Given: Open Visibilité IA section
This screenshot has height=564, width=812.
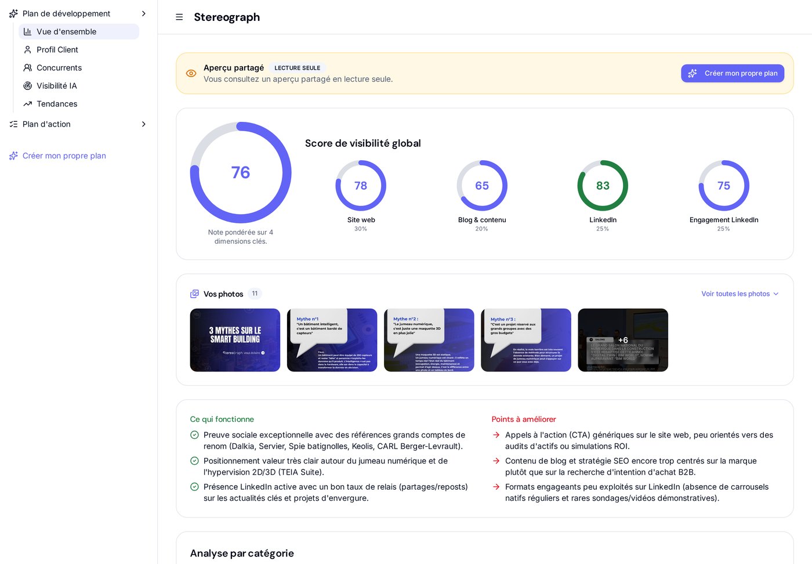Looking at the screenshot, I should [x=79, y=85].
